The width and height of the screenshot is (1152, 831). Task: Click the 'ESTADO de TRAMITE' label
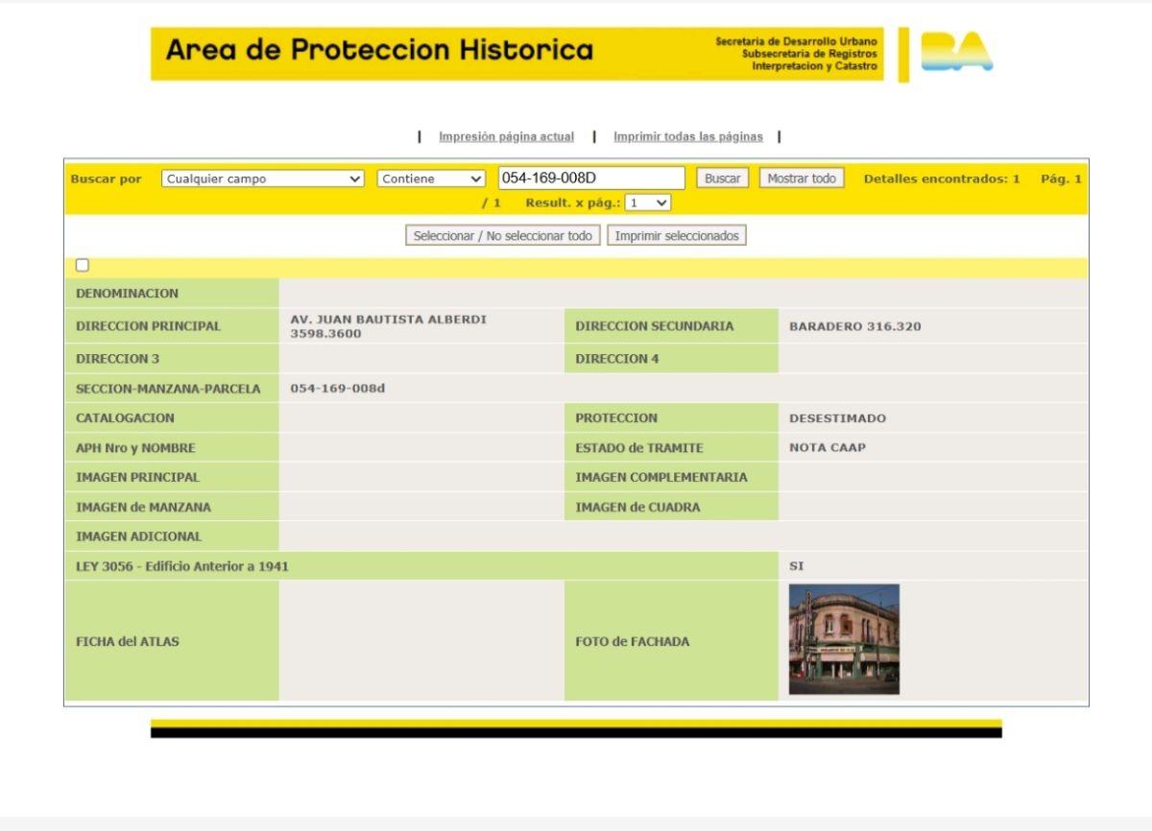coord(638,448)
